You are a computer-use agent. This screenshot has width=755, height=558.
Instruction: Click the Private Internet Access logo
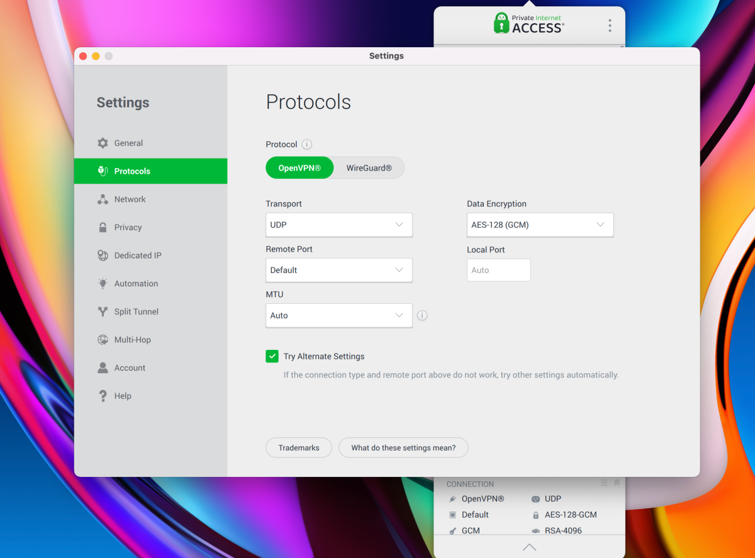coord(528,23)
